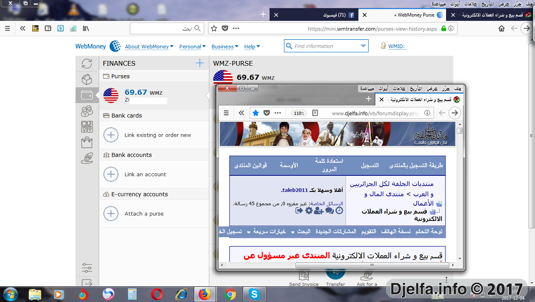Open a new tab in the main Firefox window
Image resolution: width=535 pixels, height=302 pixels.
coord(263,14)
